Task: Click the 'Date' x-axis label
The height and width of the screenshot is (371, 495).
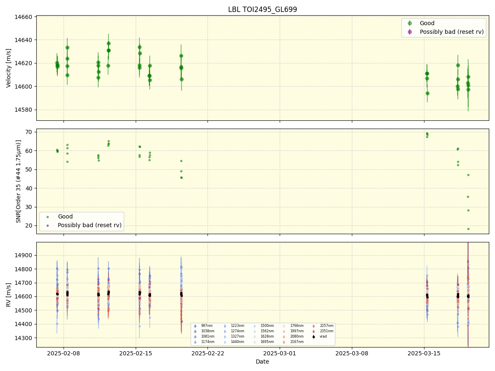Action: 262,362
